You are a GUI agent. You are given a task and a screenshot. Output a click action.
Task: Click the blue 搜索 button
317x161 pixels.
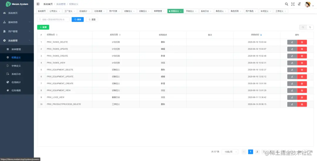(77, 20)
